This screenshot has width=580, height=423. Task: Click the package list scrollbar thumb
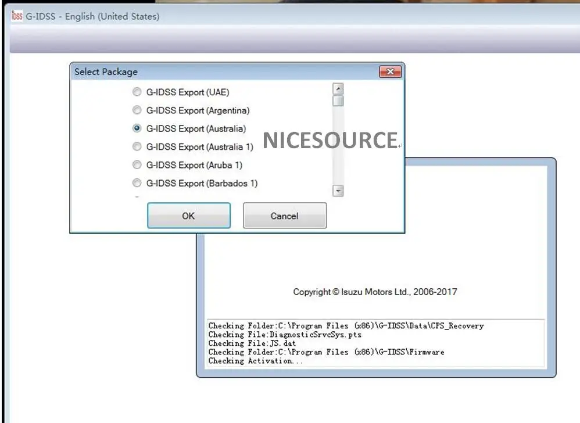pos(338,101)
